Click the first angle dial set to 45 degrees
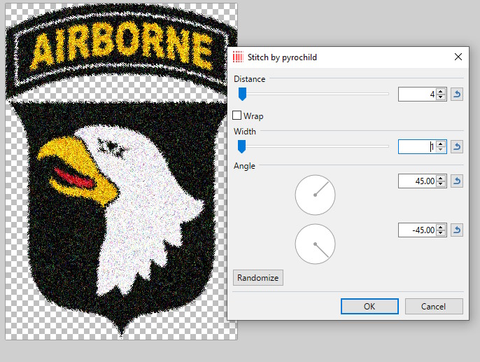The image size is (480, 362). click(315, 195)
